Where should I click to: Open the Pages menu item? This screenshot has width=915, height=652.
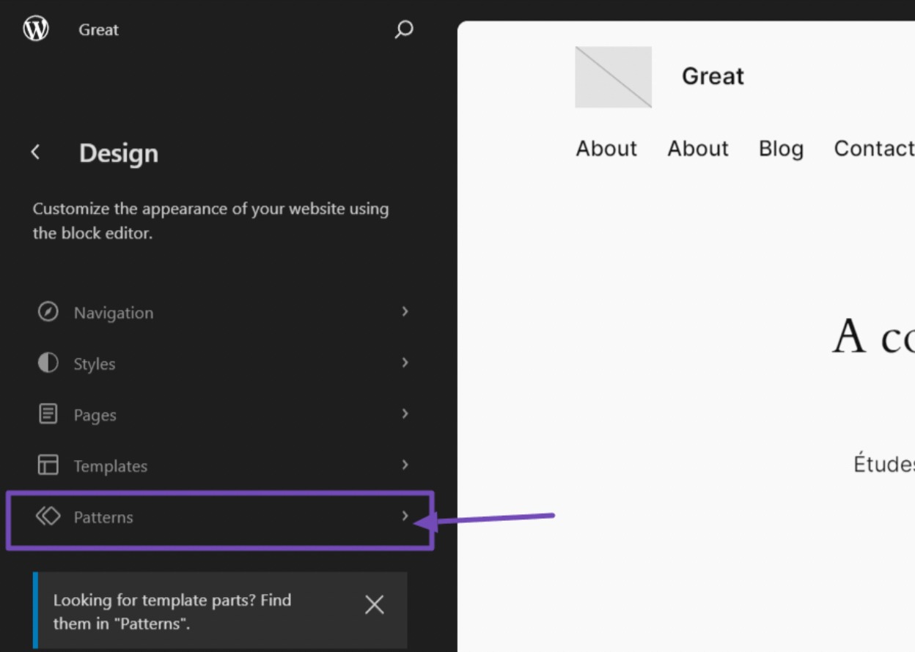(223, 415)
